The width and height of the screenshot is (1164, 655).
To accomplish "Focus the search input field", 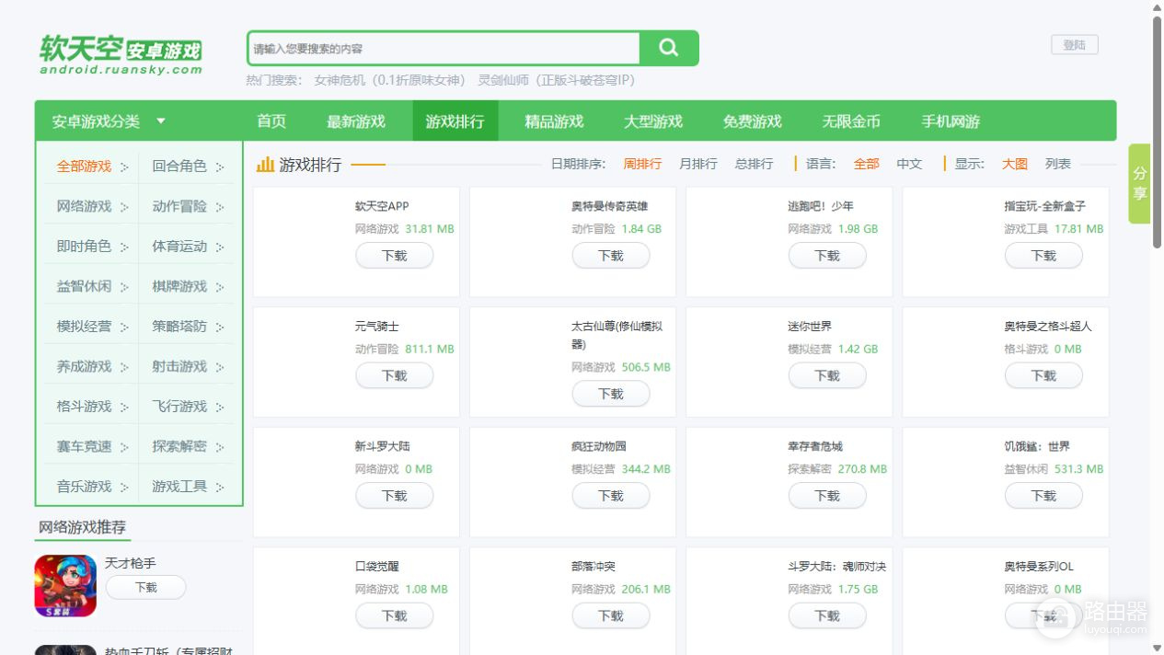I will click(x=444, y=48).
